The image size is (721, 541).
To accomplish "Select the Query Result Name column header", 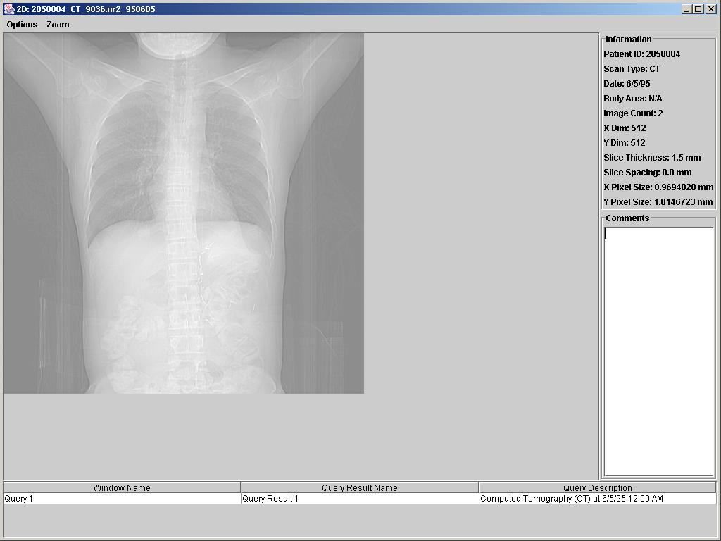I will 360,487.
